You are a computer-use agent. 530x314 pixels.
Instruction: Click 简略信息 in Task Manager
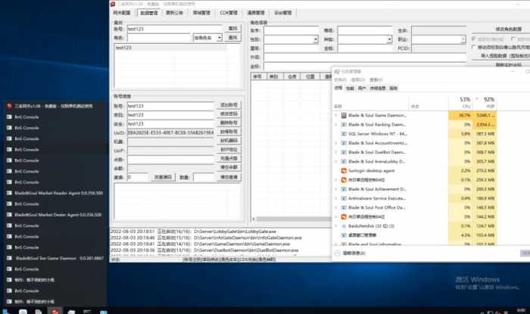pos(354,253)
